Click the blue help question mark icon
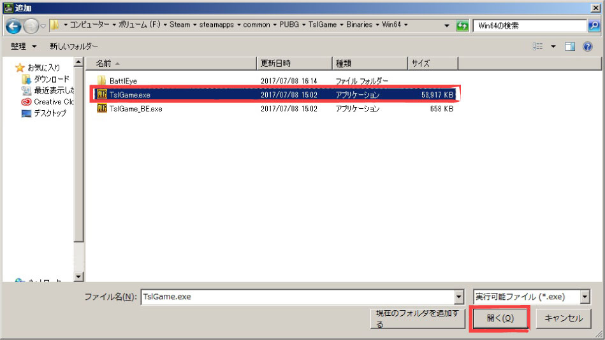 (588, 46)
